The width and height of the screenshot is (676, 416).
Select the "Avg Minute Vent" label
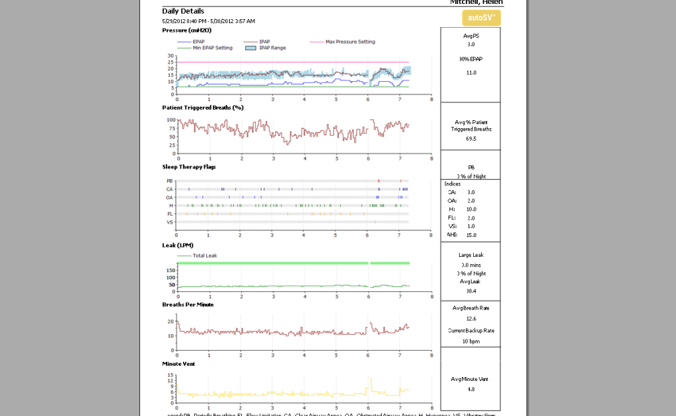coord(469,380)
